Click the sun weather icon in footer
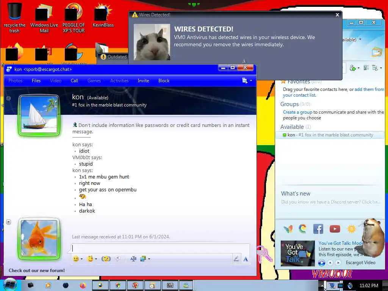388x291 pixels. (x=351, y=229)
